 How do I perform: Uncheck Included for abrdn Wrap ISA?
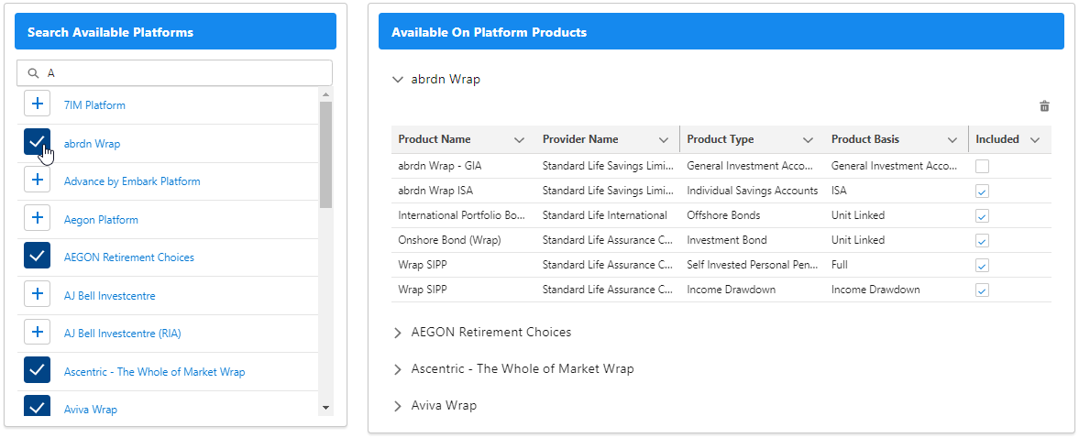[x=982, y=191]
